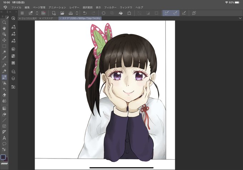Open the Layer panel stack icon

coord(13,78)
